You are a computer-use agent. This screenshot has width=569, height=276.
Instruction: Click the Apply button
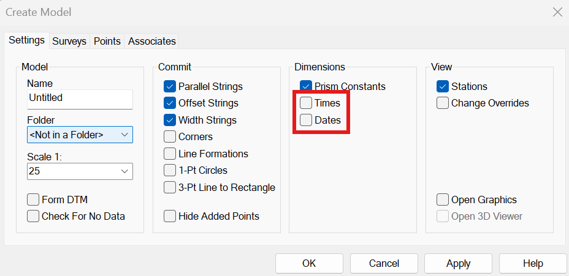[458, 263]
